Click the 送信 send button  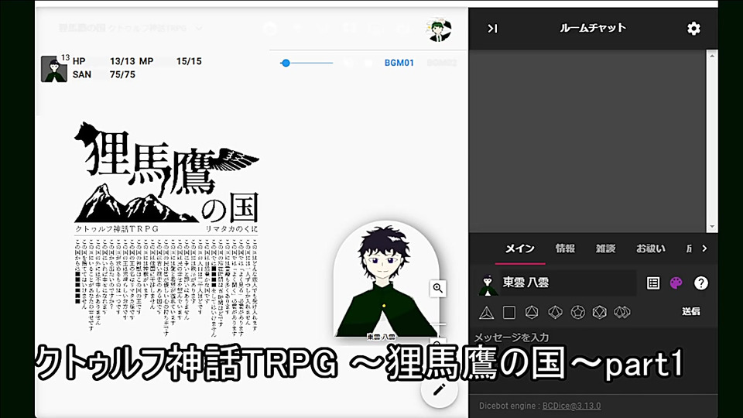tap(691, 311)
